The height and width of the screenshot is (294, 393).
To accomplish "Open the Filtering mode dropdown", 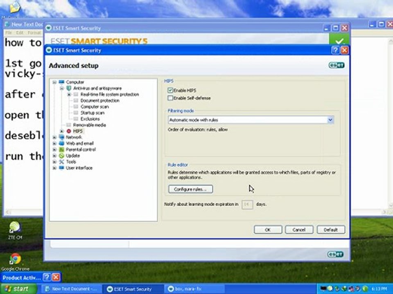I will pos(330,120).
